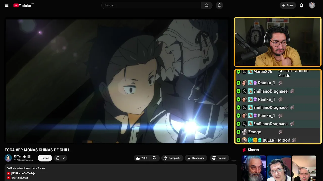
Task: Click the main video player
Action: click(117, 81)
